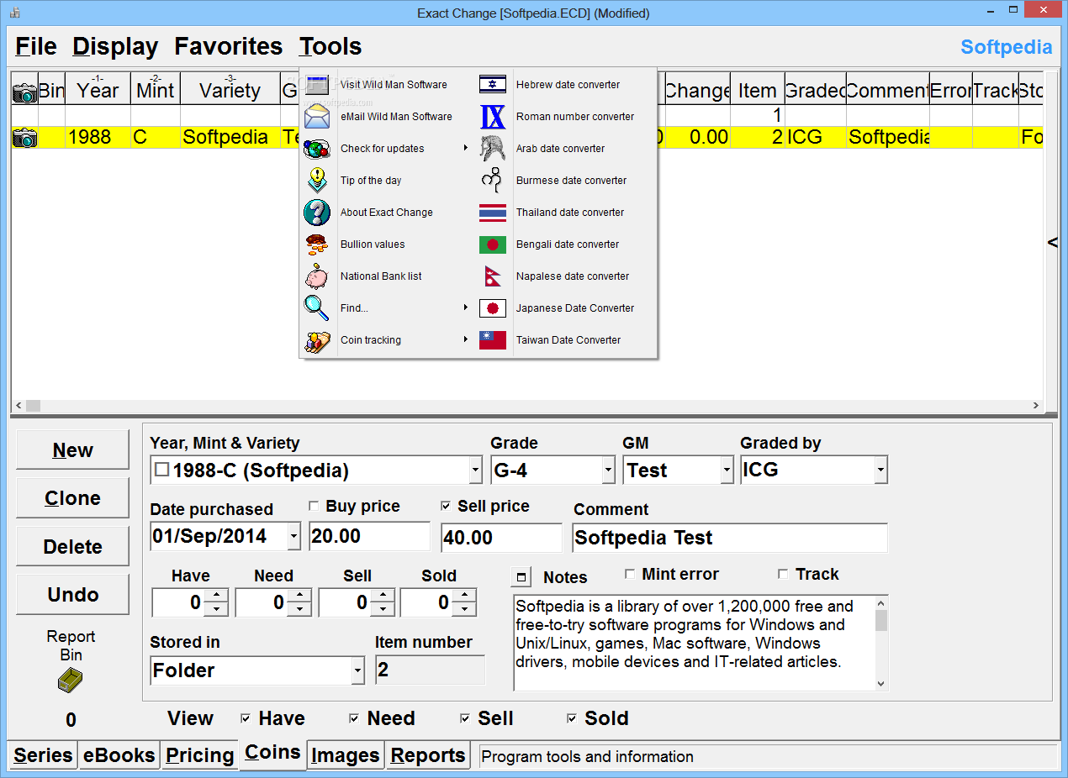This screenshot has height=778, width=1068.
Task: Click the Notes vertical scrollbar thumb
Action: coord(881,620)
